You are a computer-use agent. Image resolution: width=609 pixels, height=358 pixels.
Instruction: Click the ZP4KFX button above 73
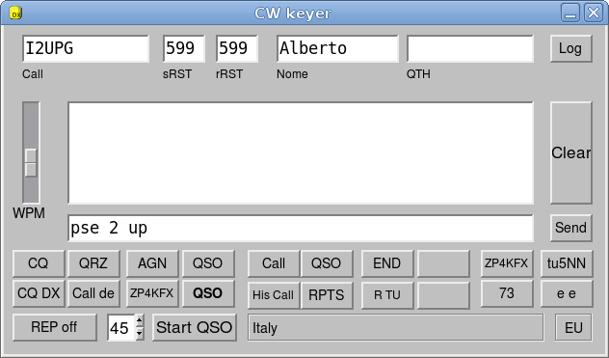(507, 263)
